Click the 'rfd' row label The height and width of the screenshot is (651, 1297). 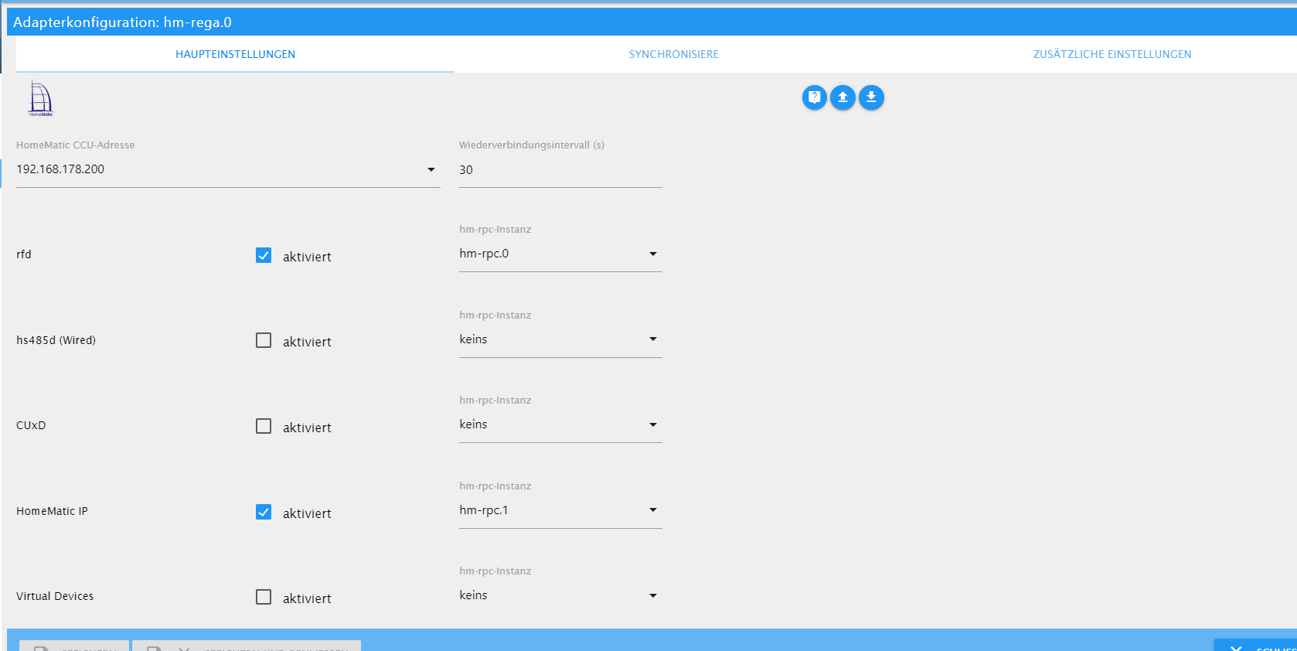pos(24,254)
